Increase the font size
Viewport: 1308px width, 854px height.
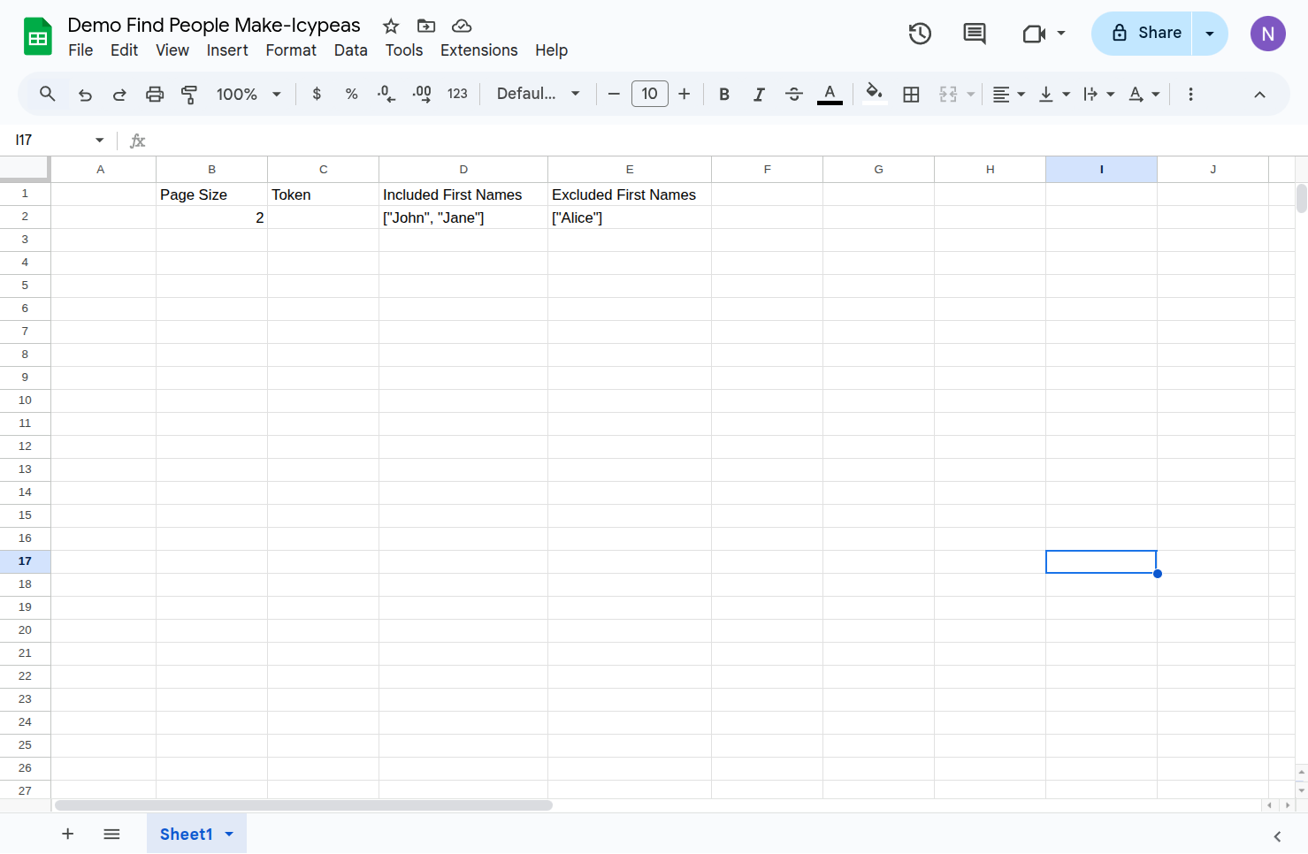pyautogui.click(x=685, y=94)
